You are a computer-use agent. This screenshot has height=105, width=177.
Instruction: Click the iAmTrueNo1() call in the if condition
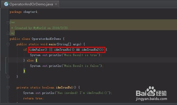pos(64,50)
